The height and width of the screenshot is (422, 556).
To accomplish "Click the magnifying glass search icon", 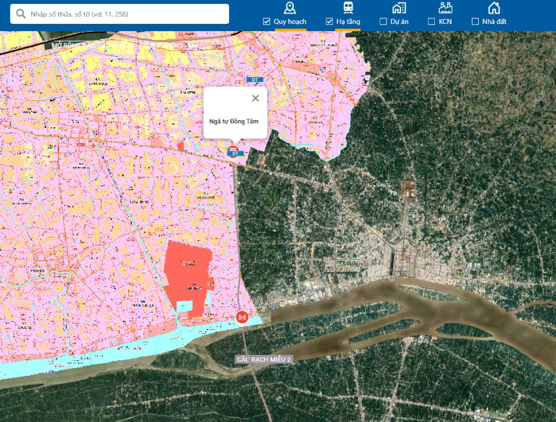I will point(21,14).
